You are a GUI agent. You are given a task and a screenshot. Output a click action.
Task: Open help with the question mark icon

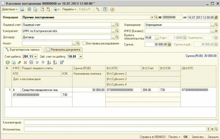coord(112,10)
